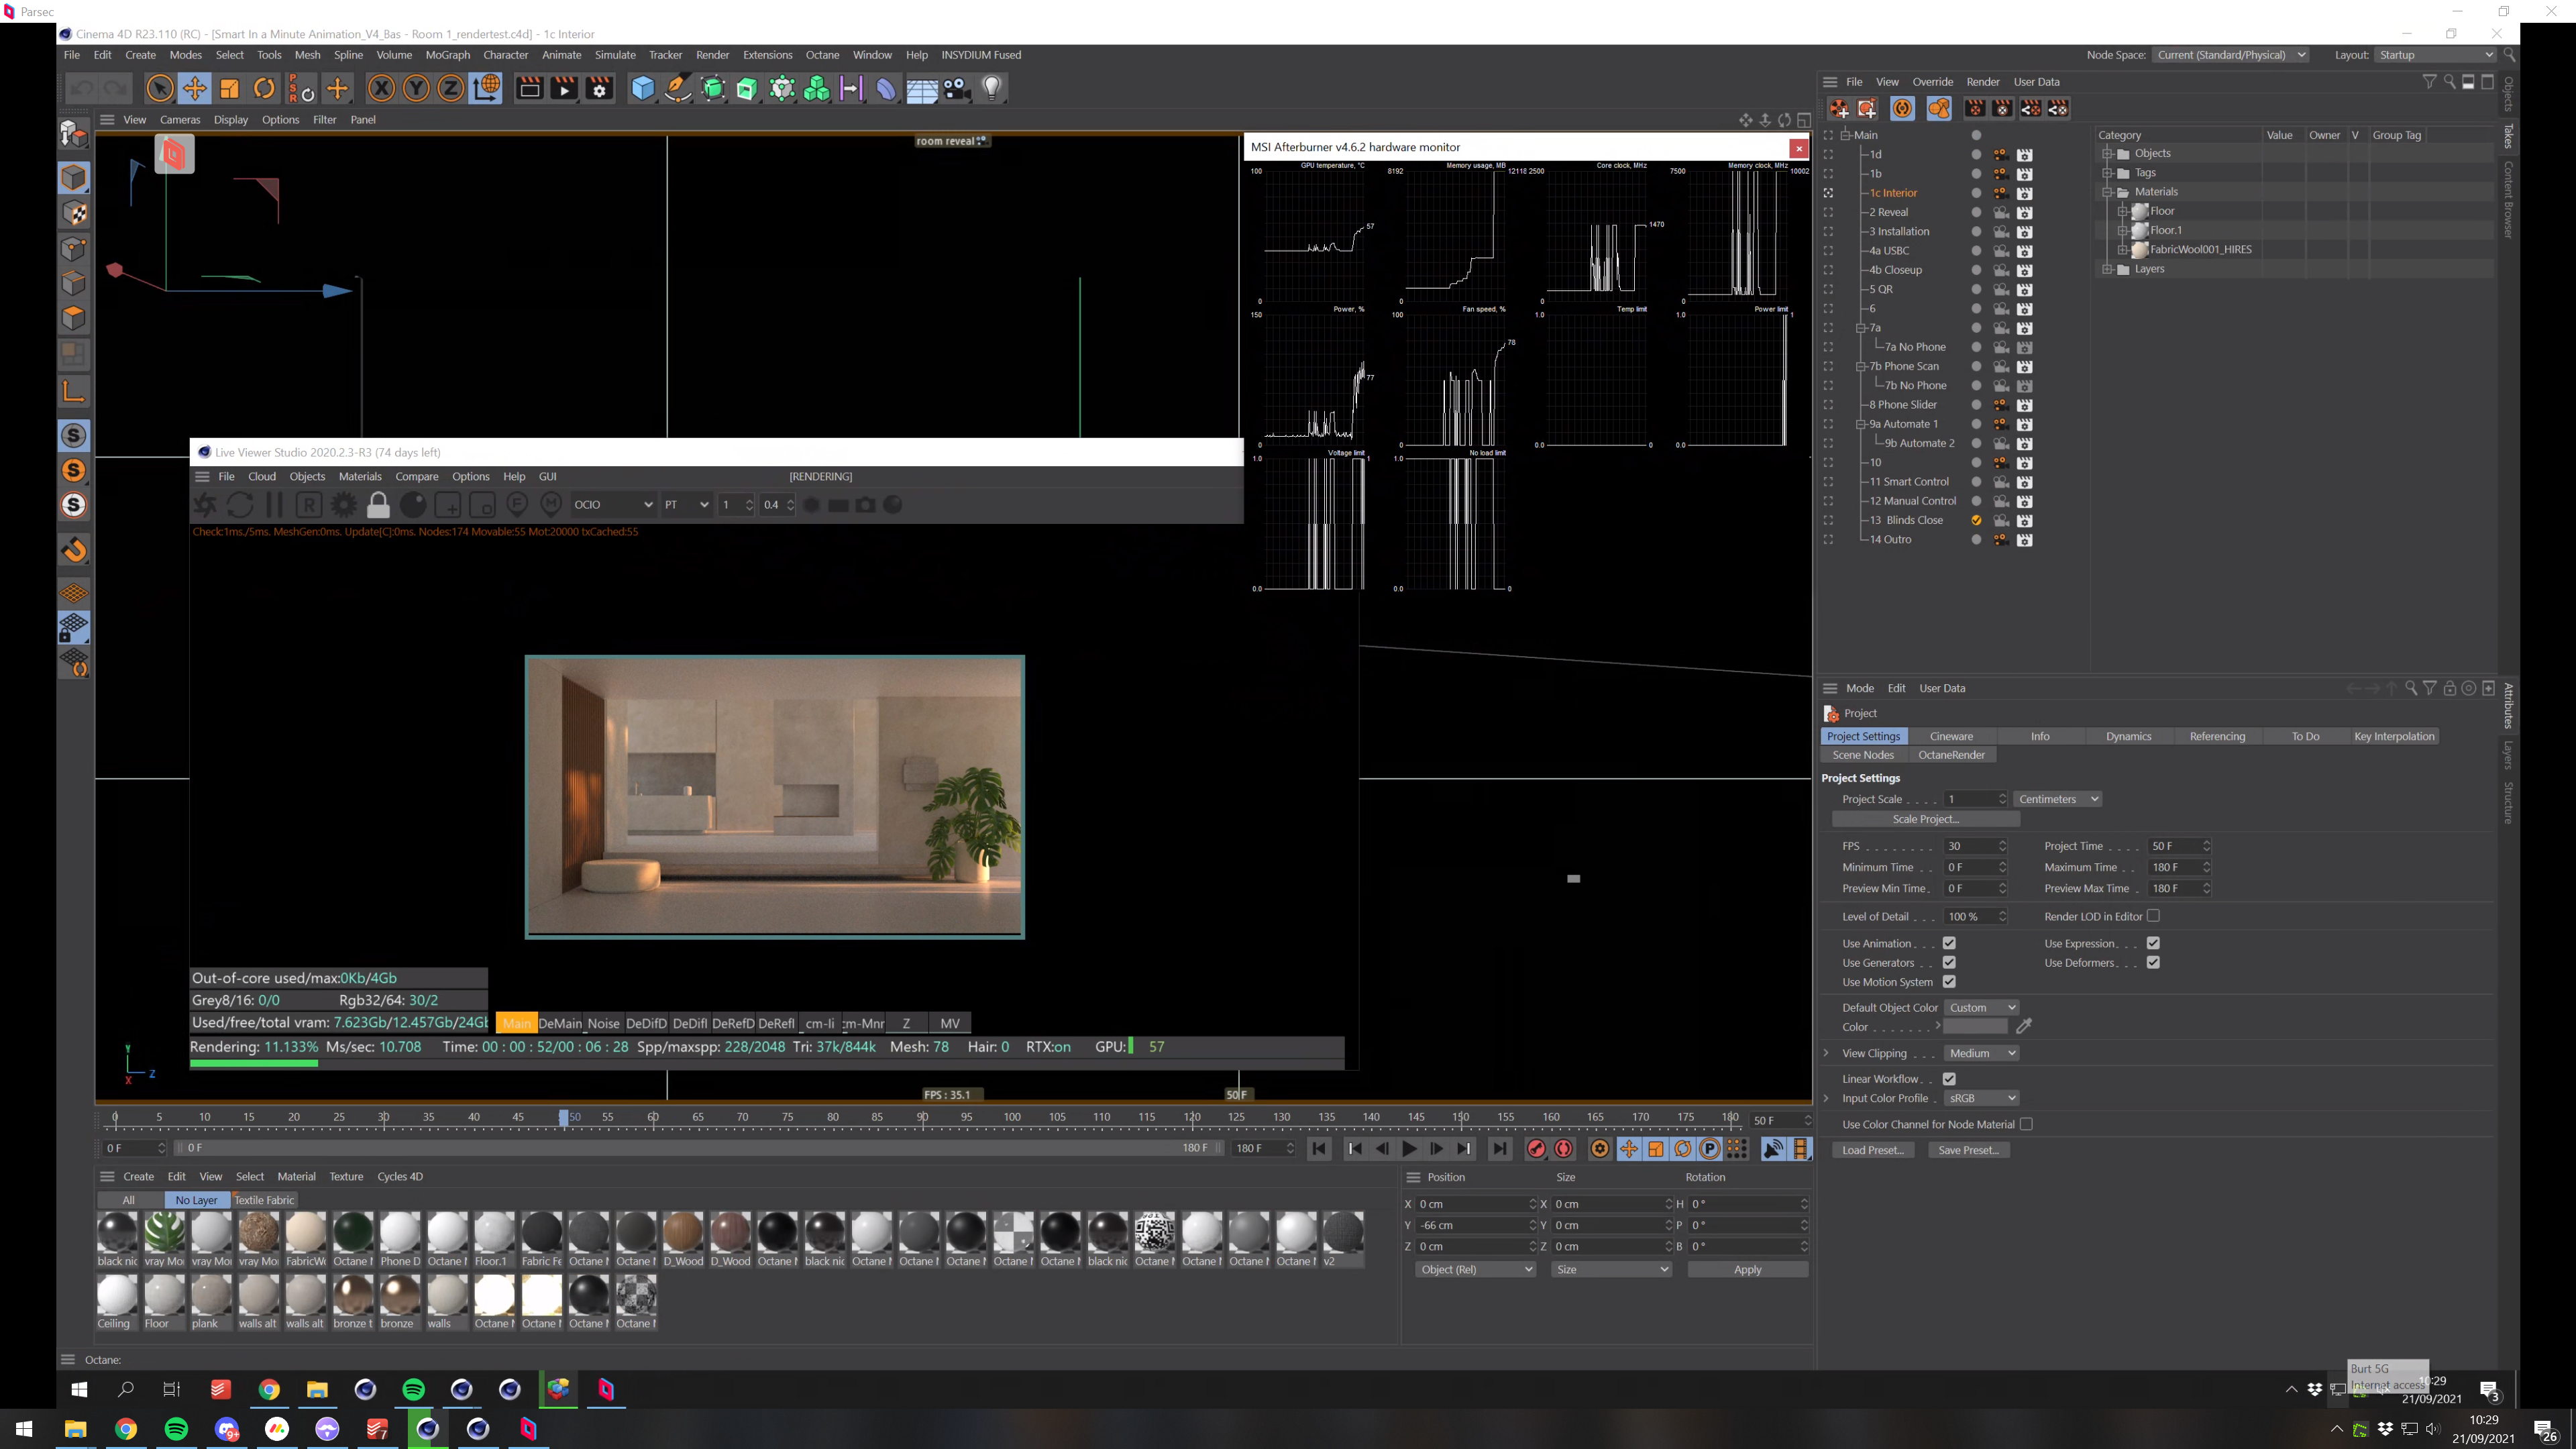This screenshot has width=2576, height=1449.
Task: Expand the Layers category tree item
Action: coord(2107,269)
